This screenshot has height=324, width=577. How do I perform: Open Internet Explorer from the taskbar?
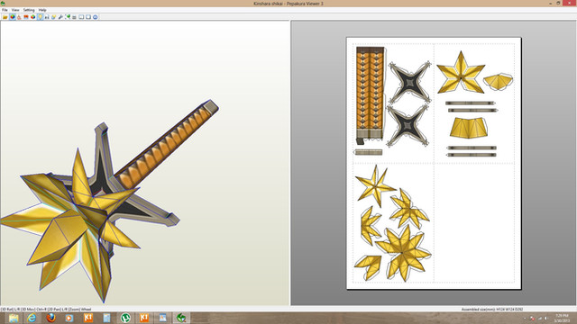pyautogui.click(x=32, y=318)
